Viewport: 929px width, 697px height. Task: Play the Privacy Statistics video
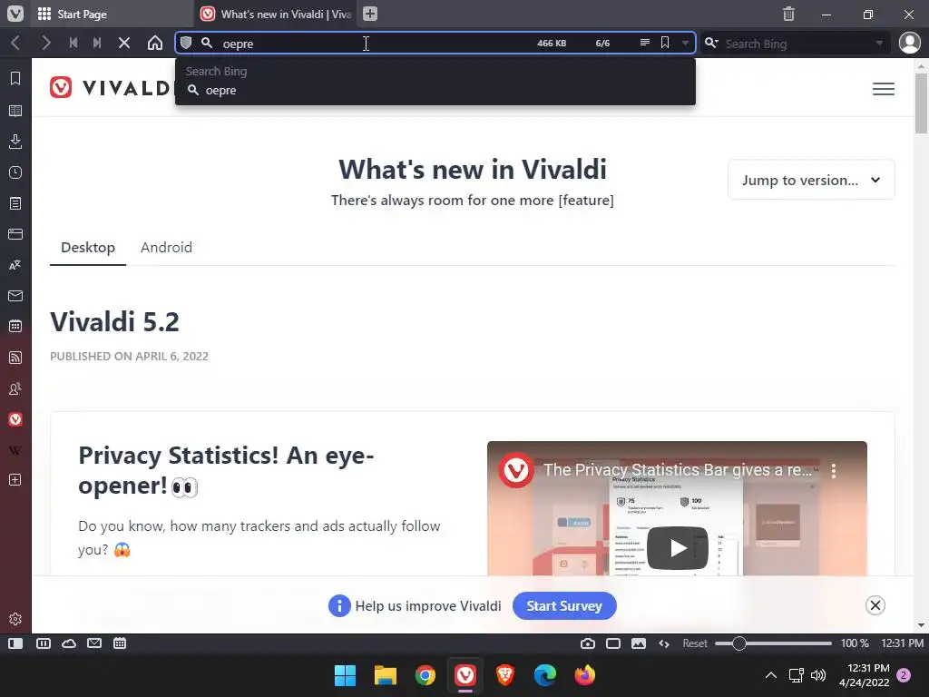[677, 547]
